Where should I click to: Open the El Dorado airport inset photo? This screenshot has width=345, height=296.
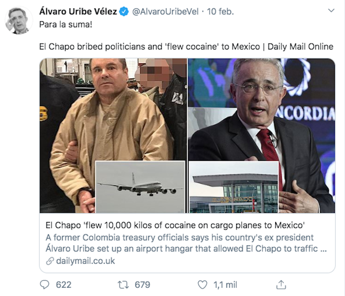[234, 187]
